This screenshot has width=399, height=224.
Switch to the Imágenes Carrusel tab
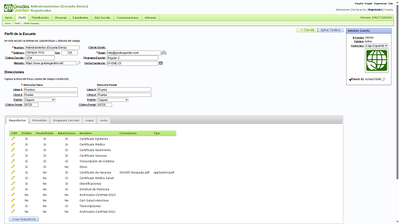pyautogui.click(x=66, y=120)
